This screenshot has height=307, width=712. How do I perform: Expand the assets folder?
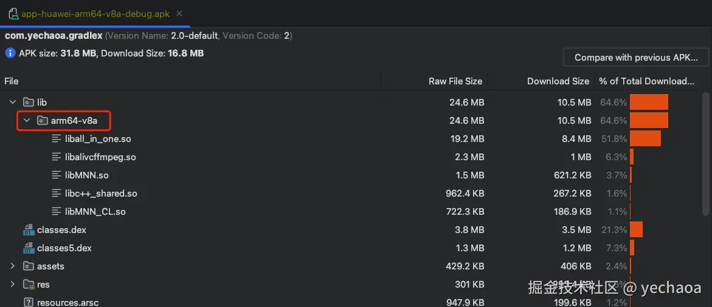coord(13,266)
